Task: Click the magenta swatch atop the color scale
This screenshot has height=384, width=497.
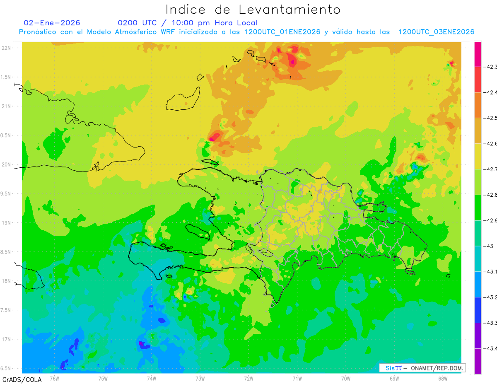Action: [x=478, y=54]
